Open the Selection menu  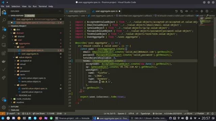pos(16,6)
